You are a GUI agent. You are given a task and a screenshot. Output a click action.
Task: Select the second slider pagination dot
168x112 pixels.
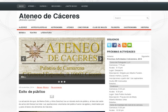tap(62, 82)
